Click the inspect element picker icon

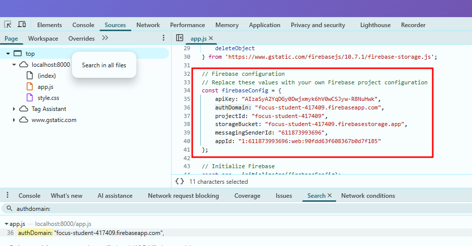(x=8, y=25)
